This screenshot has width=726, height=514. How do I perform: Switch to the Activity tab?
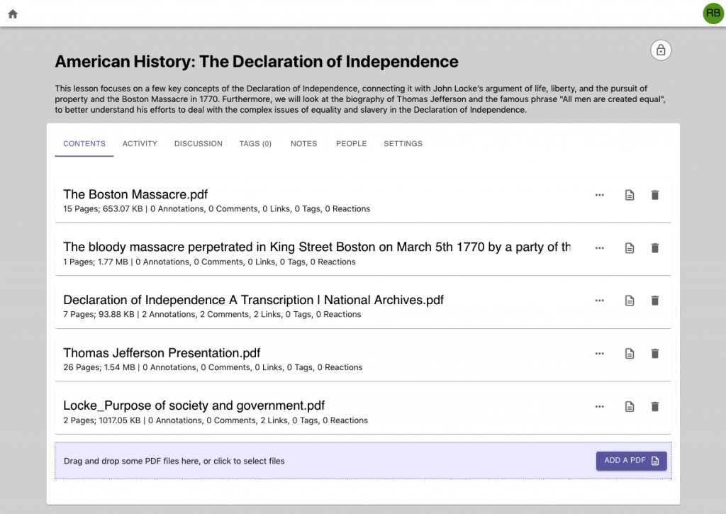(x=140, y=144)
